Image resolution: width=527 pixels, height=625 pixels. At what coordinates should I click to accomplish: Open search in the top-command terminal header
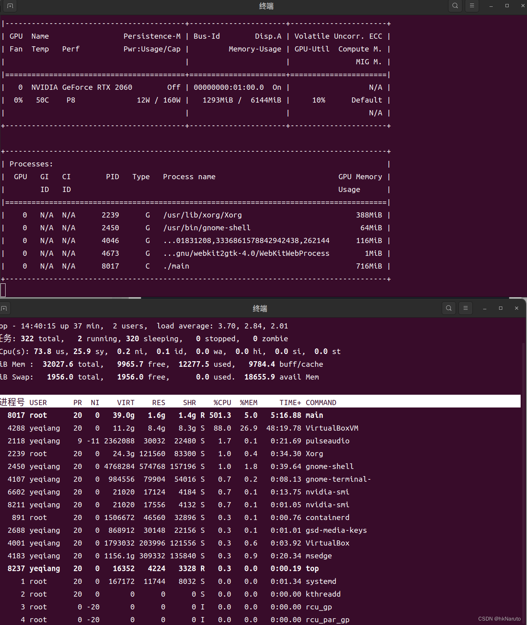(x=448, y=308)
